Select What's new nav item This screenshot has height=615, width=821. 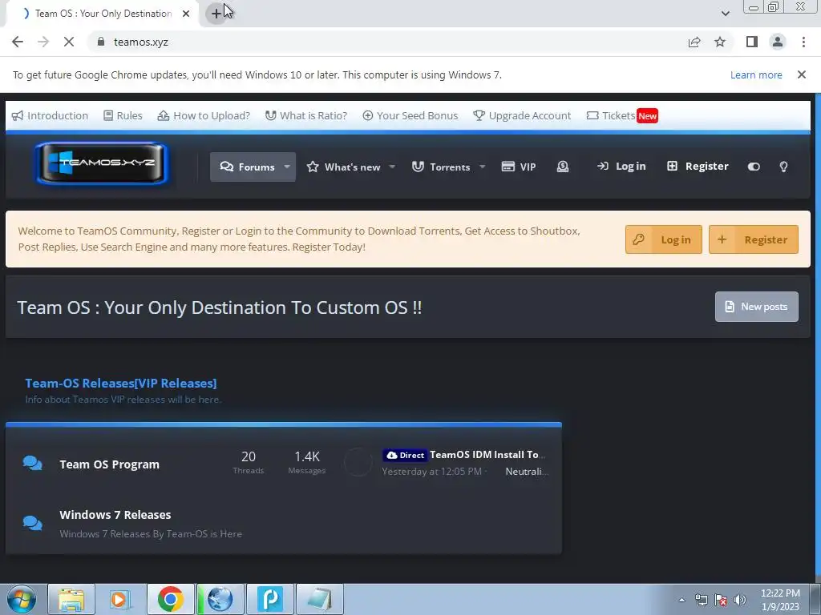(343, 167)
